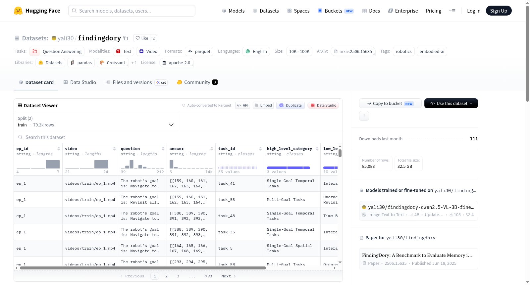Image resolution: width=530 pixels, height=285 pixels.
Task: Go to page 793 of dataset
Action: click(208, 276)
